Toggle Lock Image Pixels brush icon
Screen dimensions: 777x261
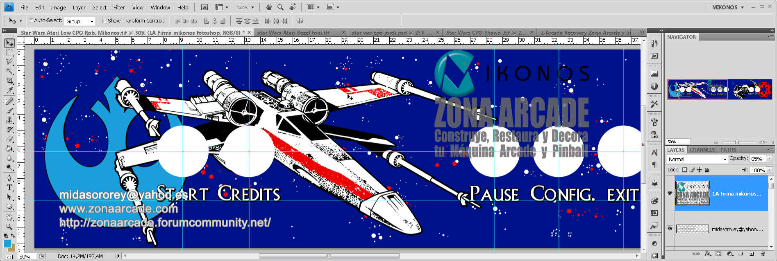[x=692, y=170]
